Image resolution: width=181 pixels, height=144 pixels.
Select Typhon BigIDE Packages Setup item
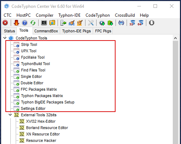point(48,102)
